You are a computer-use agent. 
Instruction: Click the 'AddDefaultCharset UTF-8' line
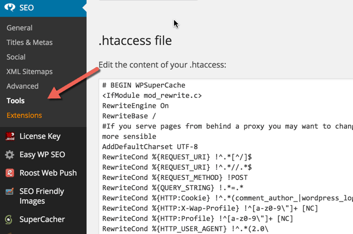click(x=150, y=147)
